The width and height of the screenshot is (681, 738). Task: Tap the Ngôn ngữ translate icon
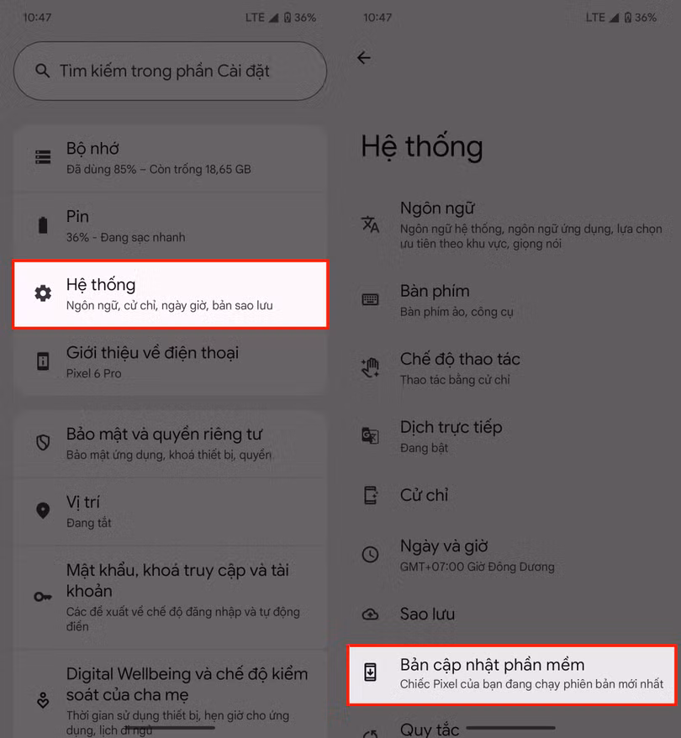(x=370, y=224)
